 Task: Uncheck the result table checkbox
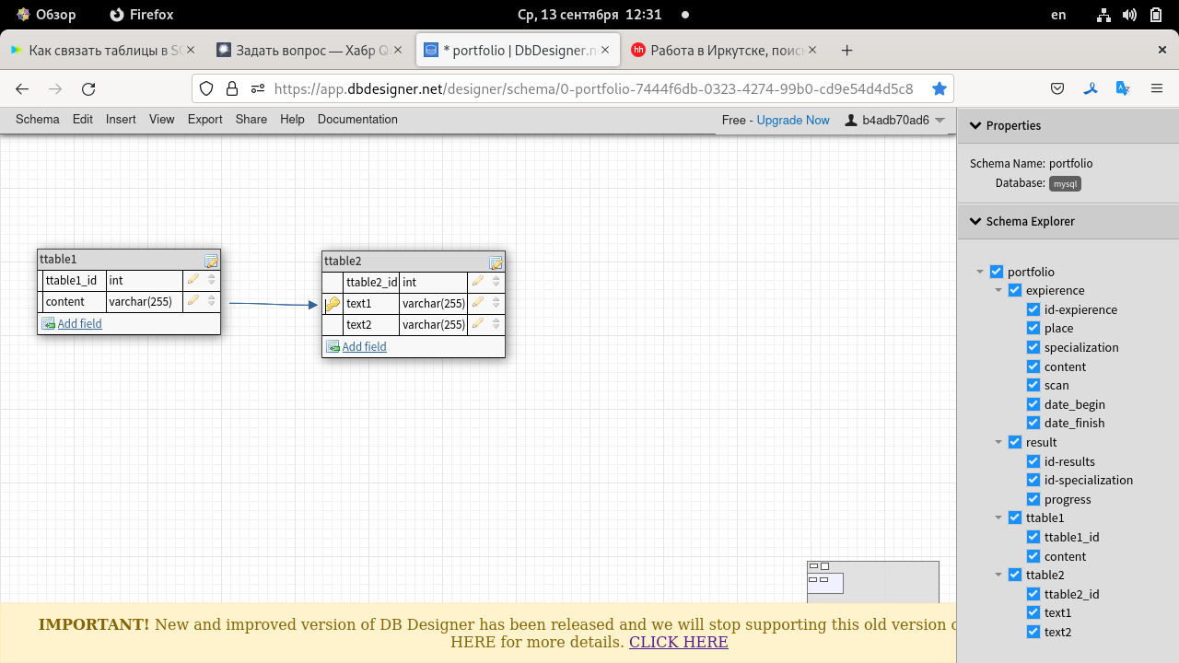[x=1014, y=442]
